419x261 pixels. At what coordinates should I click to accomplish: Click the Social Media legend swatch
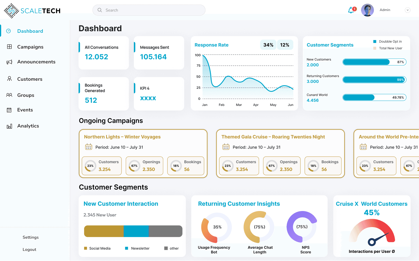[86, 248]
